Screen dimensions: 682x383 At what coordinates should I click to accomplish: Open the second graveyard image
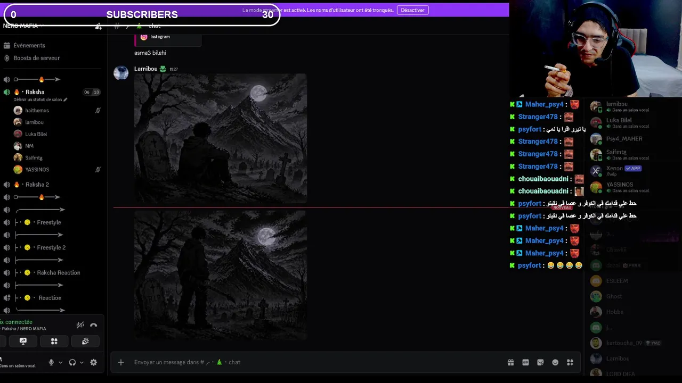tap(221, 275)
